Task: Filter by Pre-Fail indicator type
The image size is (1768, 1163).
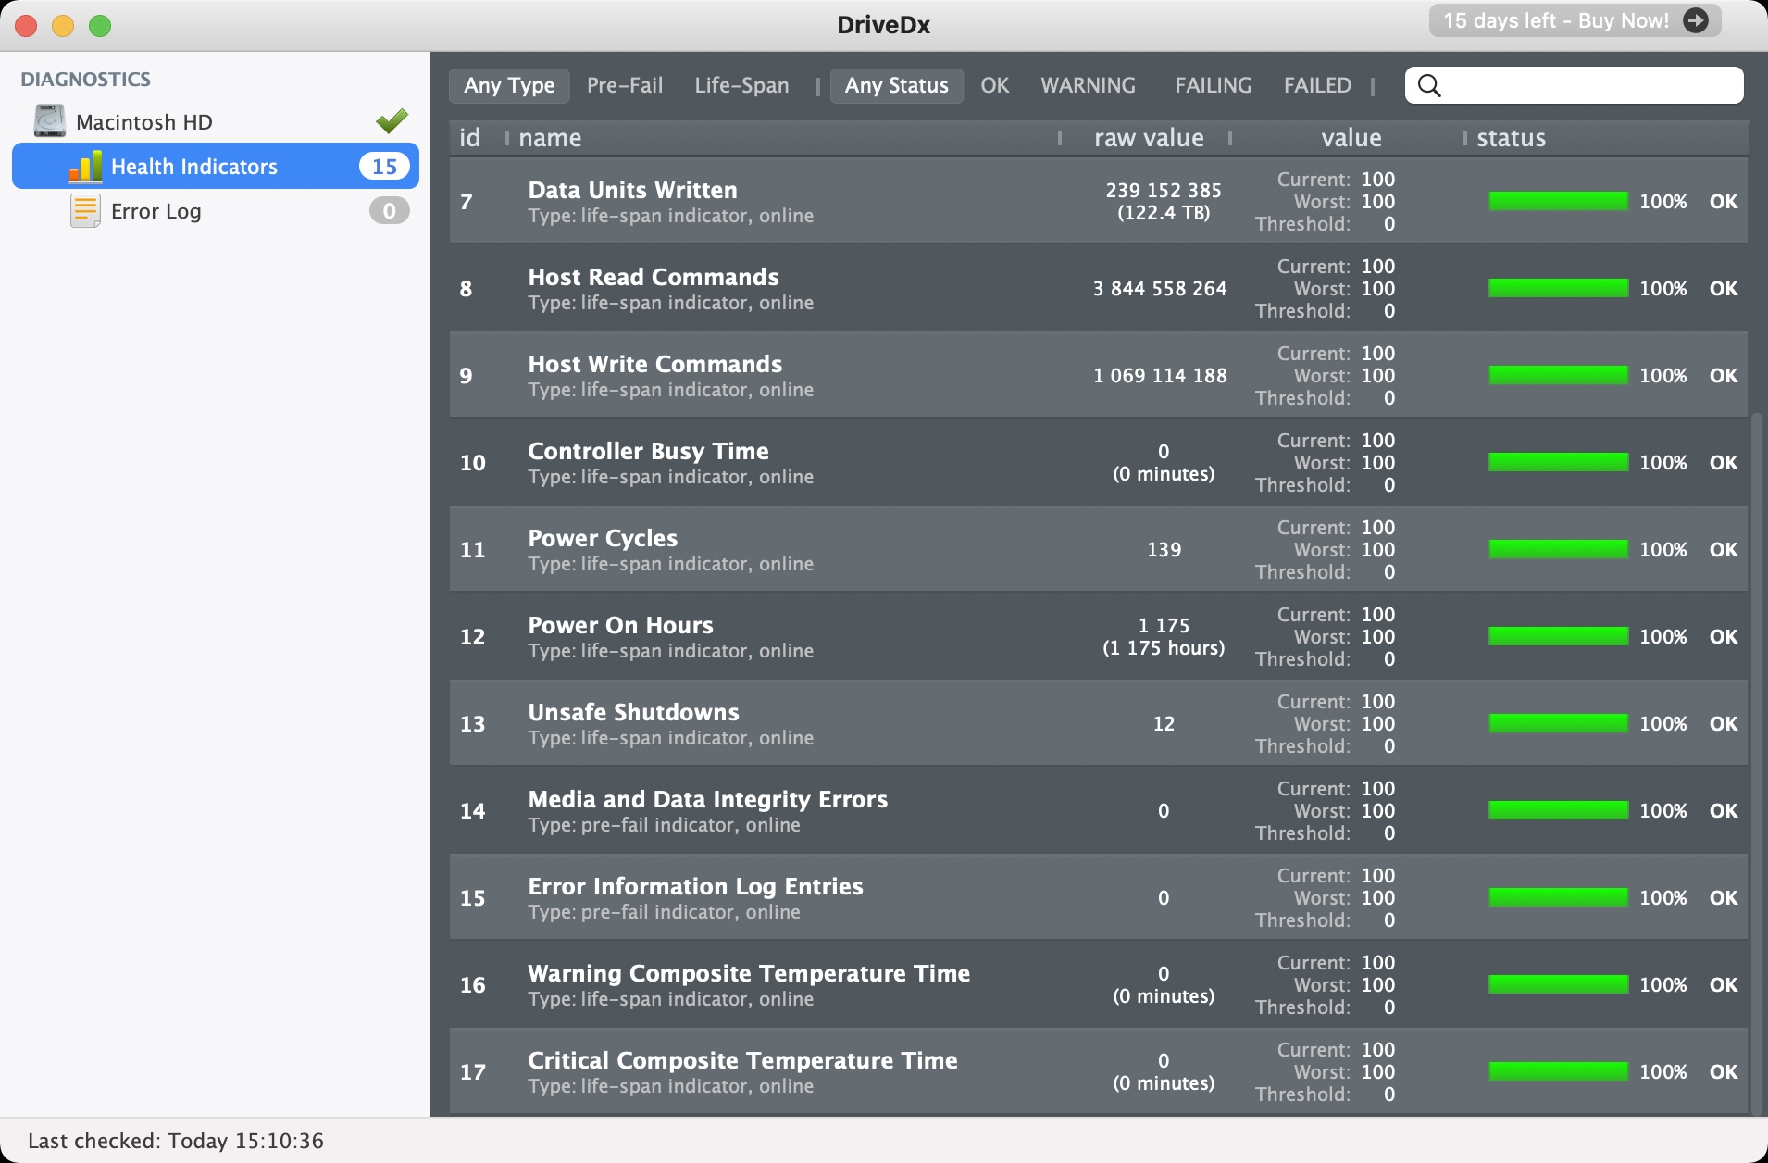Action: (x=625, y=86)
